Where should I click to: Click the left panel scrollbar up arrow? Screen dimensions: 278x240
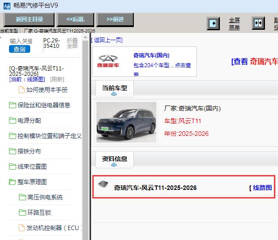click(x=85, y=37)
